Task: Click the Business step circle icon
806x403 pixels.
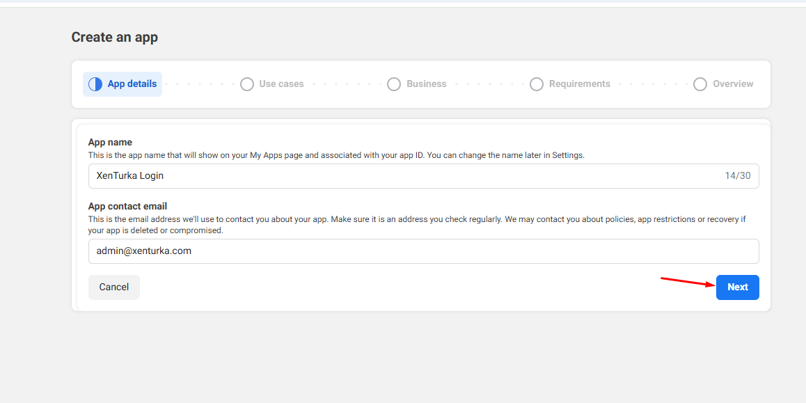Action: click(394, 84)
